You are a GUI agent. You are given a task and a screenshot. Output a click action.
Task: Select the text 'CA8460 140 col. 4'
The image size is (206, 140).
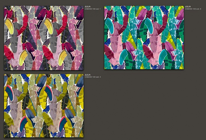93,77
